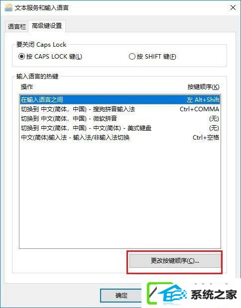Image resolution: width=241 pixels, height=308 pixels.
Task: Click the 左 Alt+Shift key sequence value
Action: pos(203,99)
